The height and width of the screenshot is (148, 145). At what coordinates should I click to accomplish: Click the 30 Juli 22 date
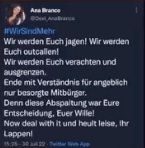click(34, 144)
